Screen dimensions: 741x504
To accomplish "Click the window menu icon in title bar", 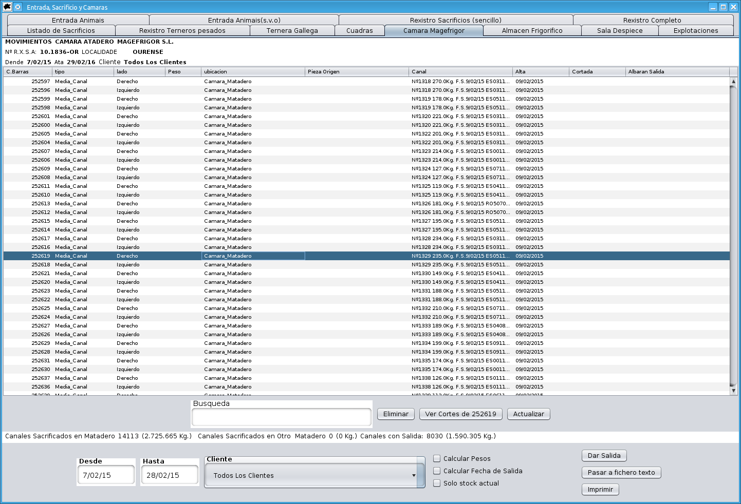I will pos(7,7).
